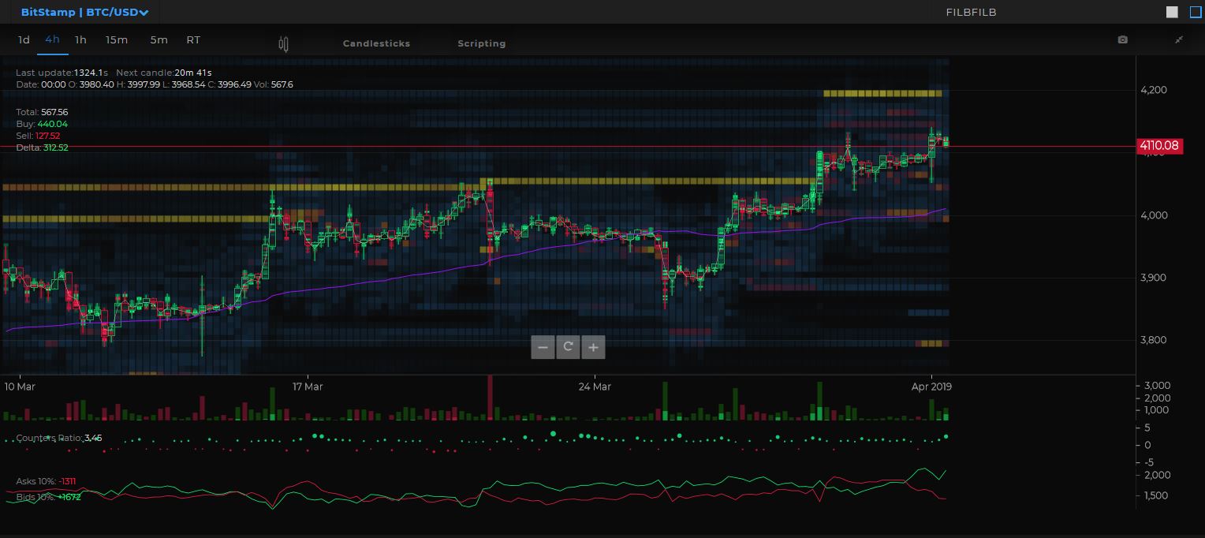Click the zoom in plus icon
Screen dimensions: 1205x538
coord(593,347)
